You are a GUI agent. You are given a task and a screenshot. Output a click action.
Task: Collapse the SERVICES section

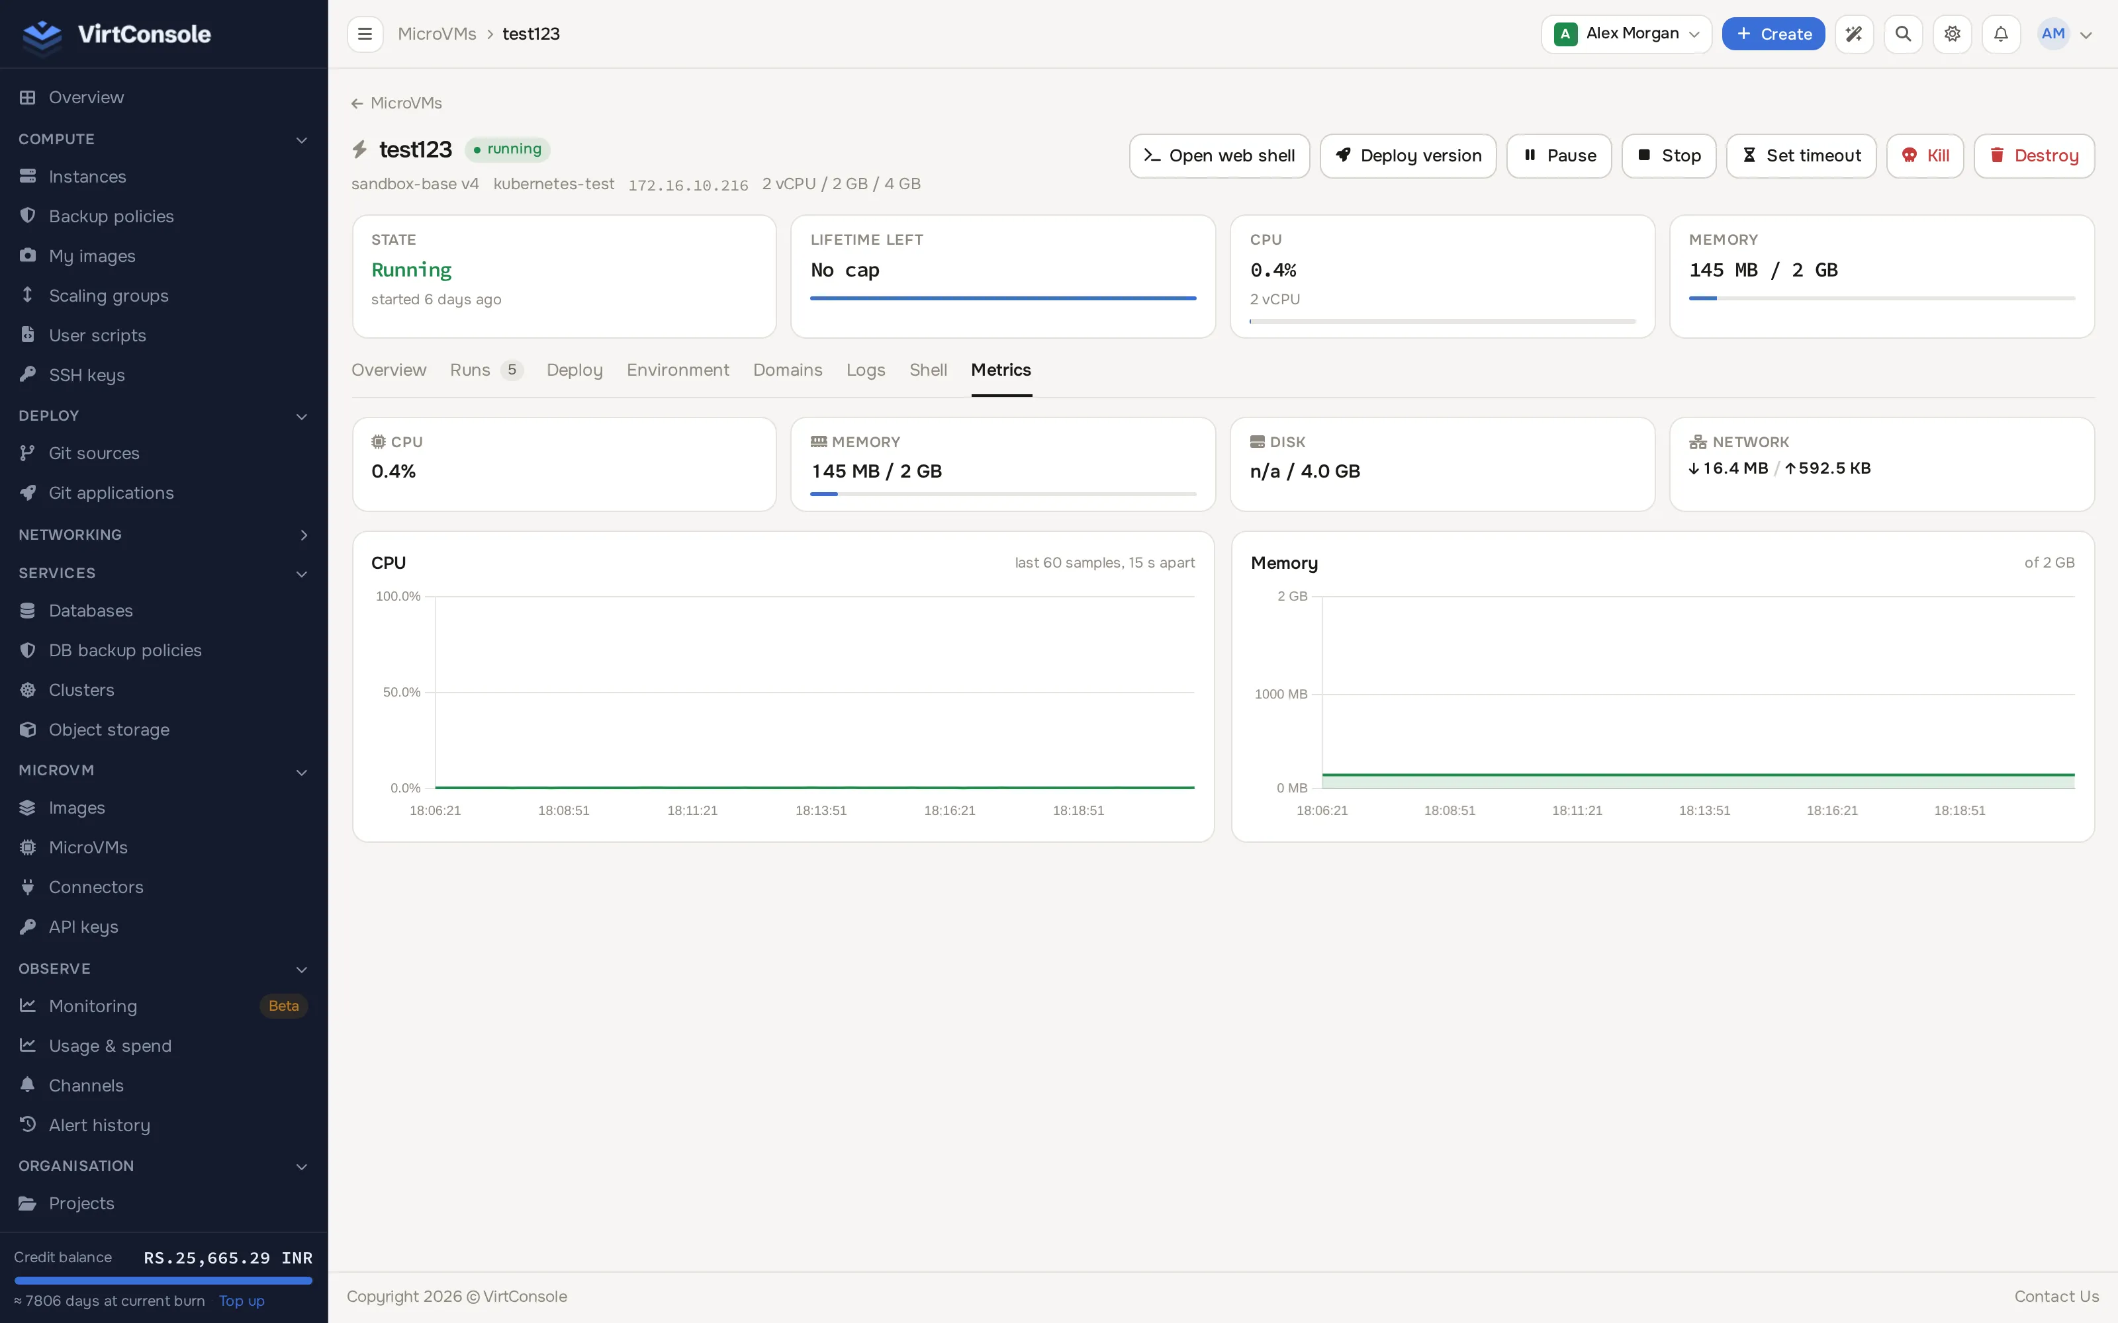(x=302, y=574)
